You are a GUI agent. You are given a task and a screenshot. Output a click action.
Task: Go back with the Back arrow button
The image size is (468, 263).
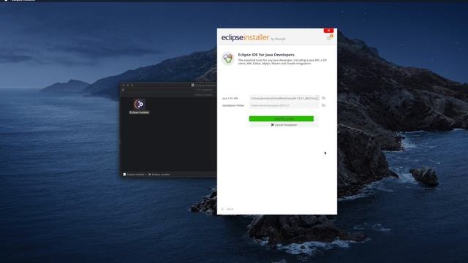click(x=227, y=209)
